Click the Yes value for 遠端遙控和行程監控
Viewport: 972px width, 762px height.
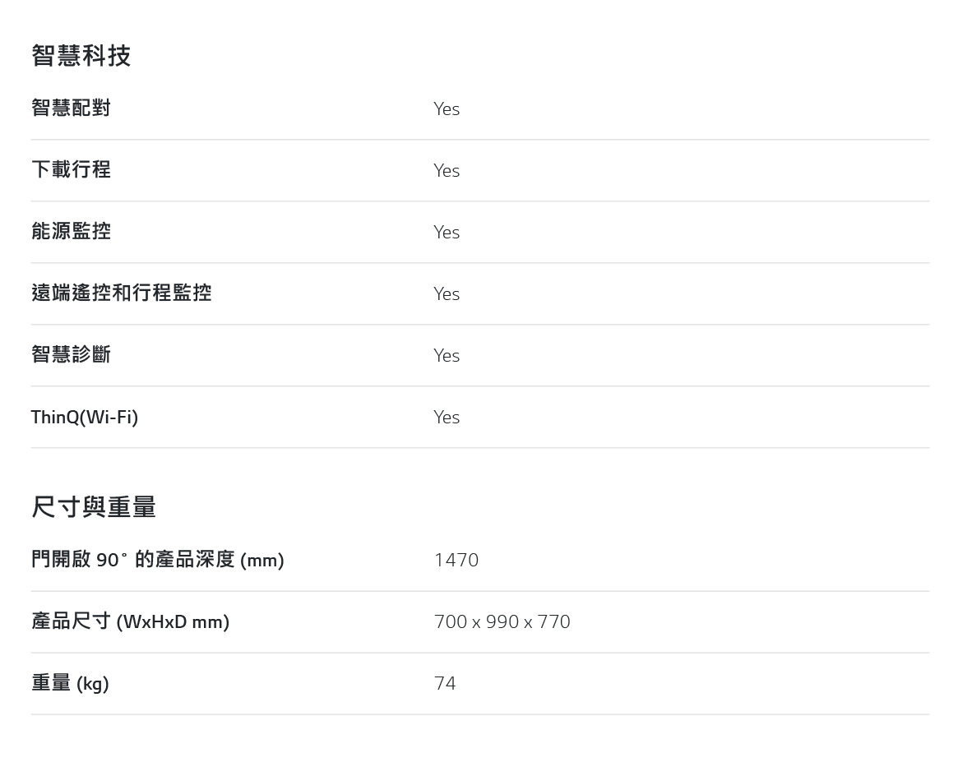click(447, 293)
